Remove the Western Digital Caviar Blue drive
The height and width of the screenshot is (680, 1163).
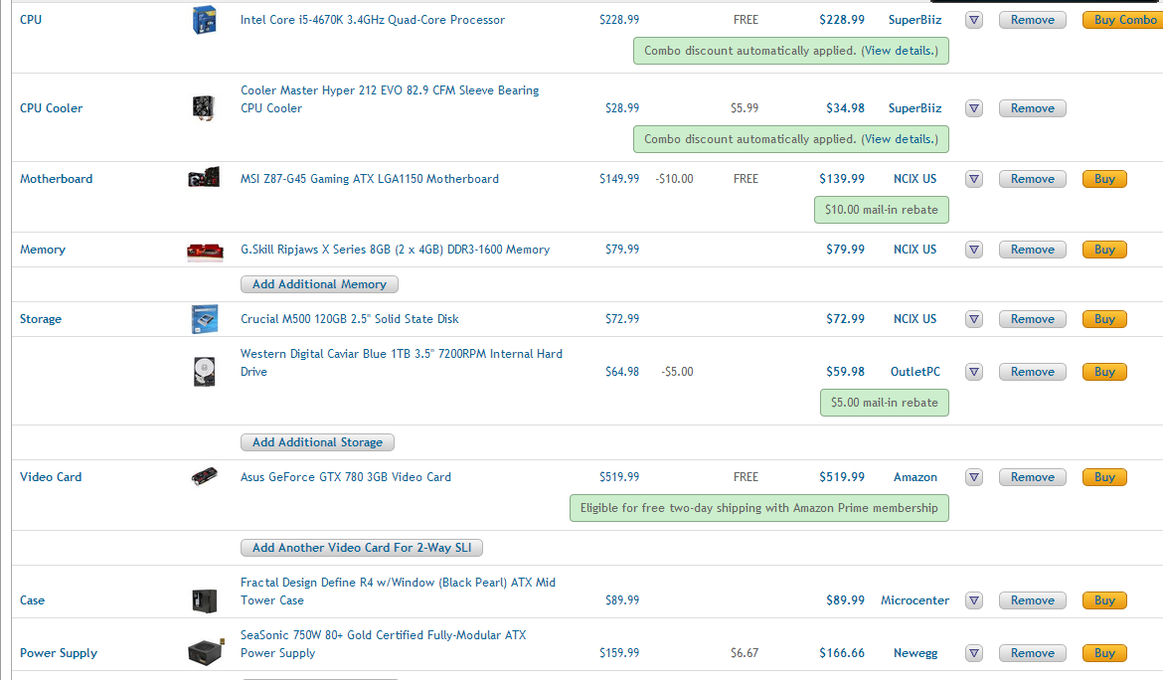(x=1033, y=372)
